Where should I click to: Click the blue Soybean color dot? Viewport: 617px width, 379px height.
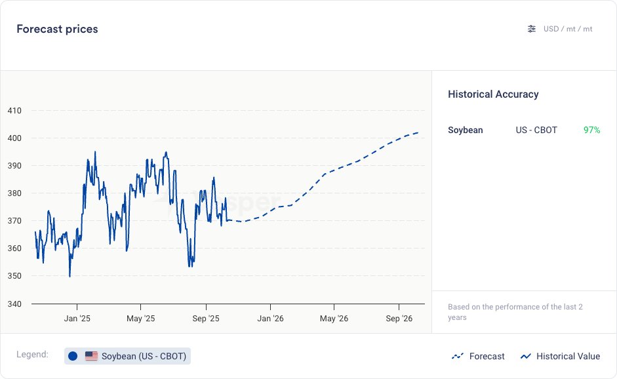(73, 356)
